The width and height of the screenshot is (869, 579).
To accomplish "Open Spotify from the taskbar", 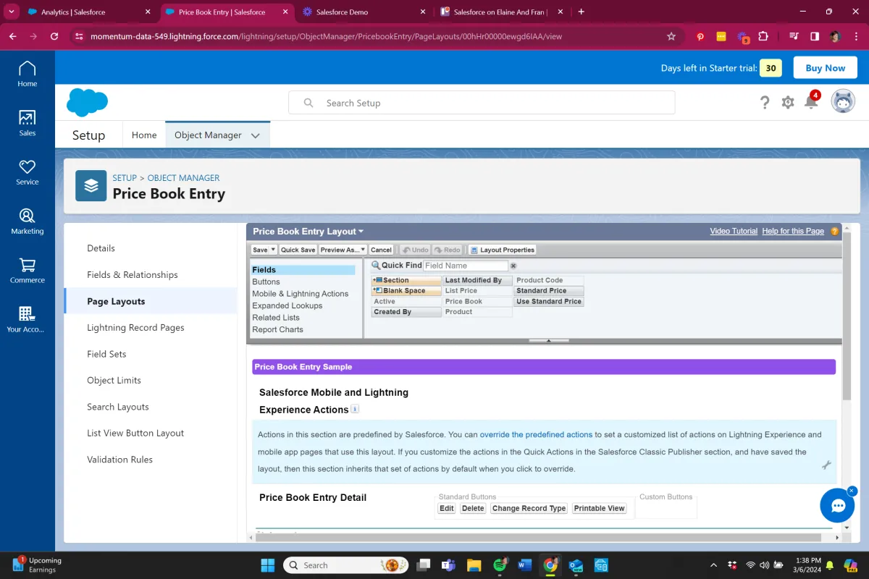I will (x=500, y=565).
